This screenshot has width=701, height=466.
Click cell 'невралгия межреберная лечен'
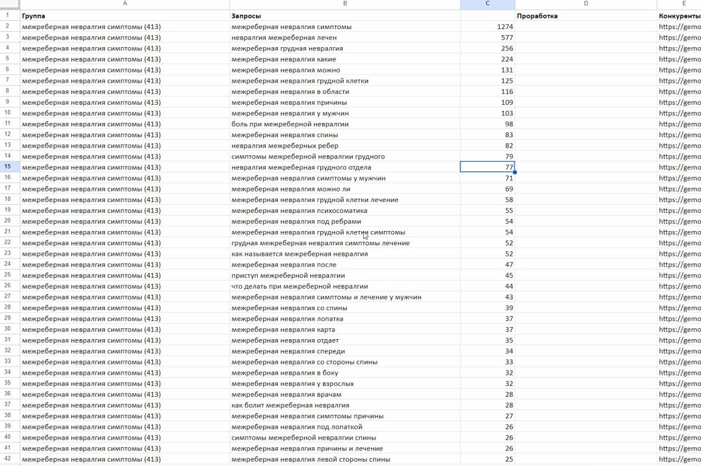345,37
